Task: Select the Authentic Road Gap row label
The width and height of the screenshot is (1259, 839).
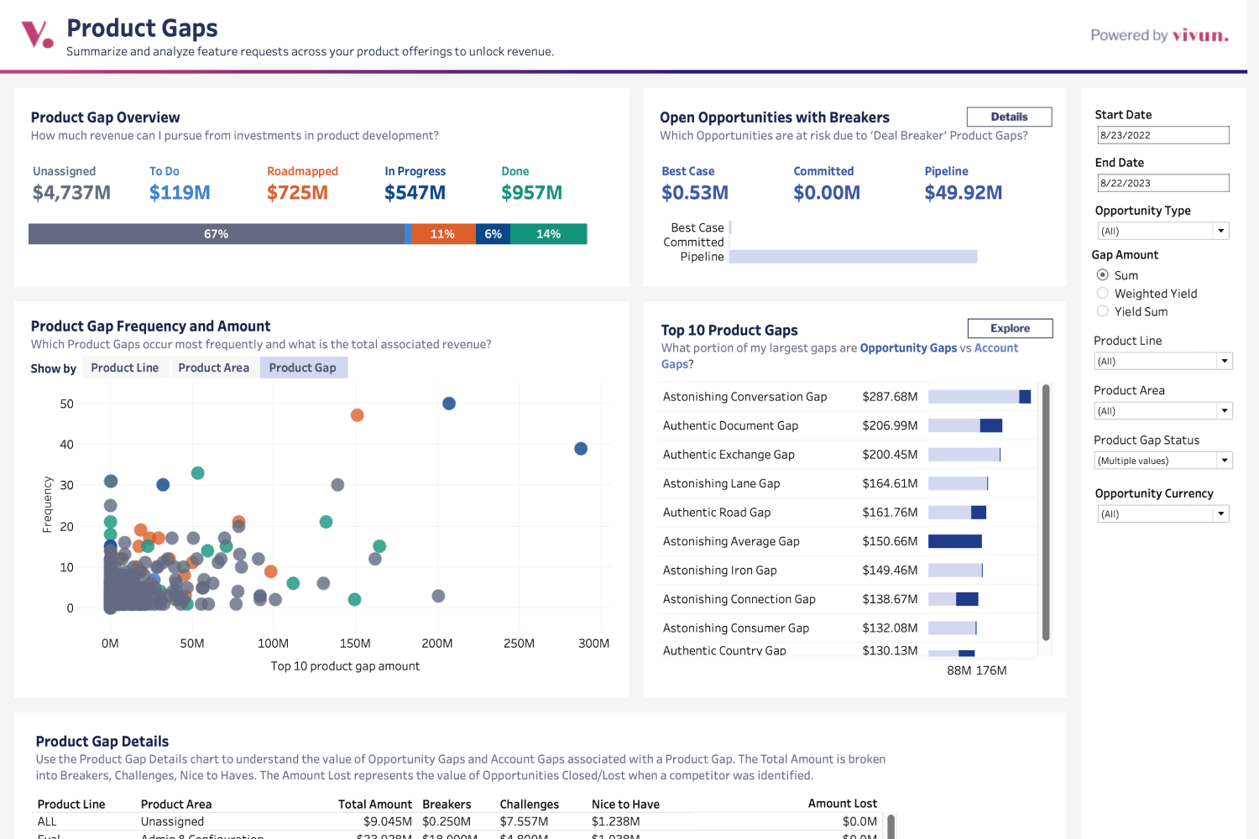Action: pyautogui.click(x=717, y=513)
